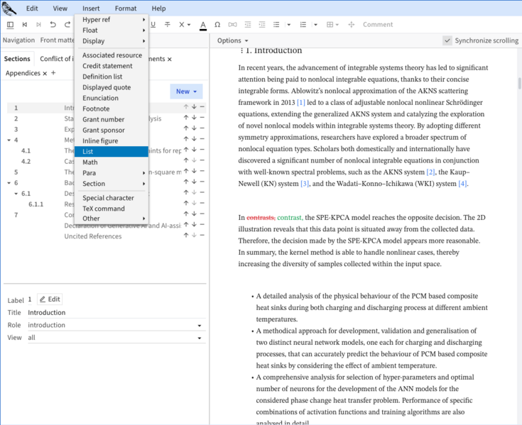Toggle the side panel layout icon
The height and width of the screenshot is (425, 522).
11,25
